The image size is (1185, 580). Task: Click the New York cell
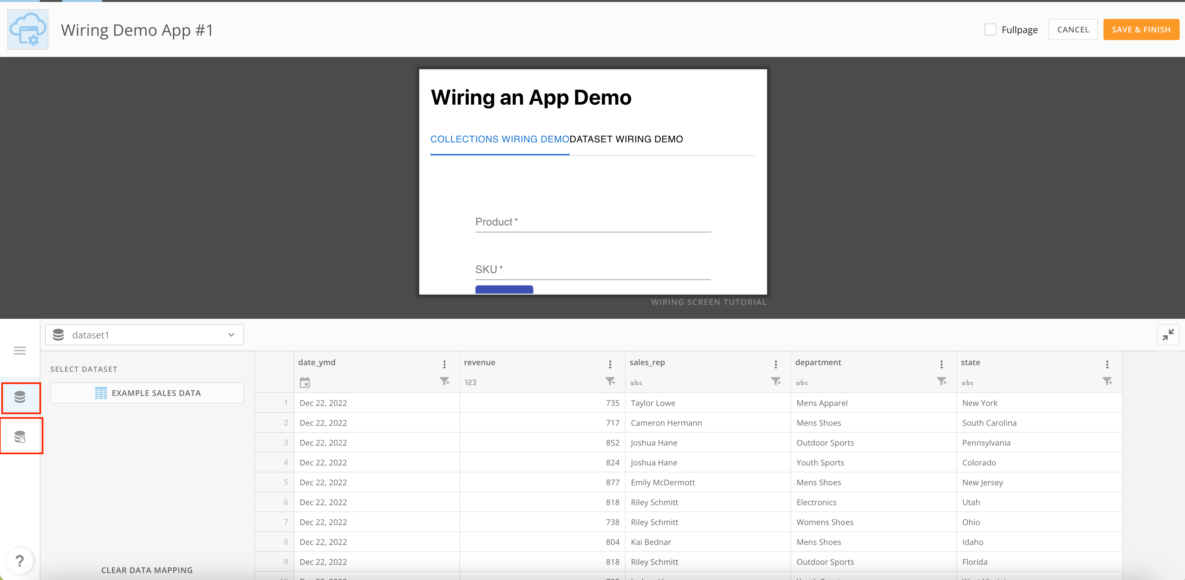[x=1039, y=403]
